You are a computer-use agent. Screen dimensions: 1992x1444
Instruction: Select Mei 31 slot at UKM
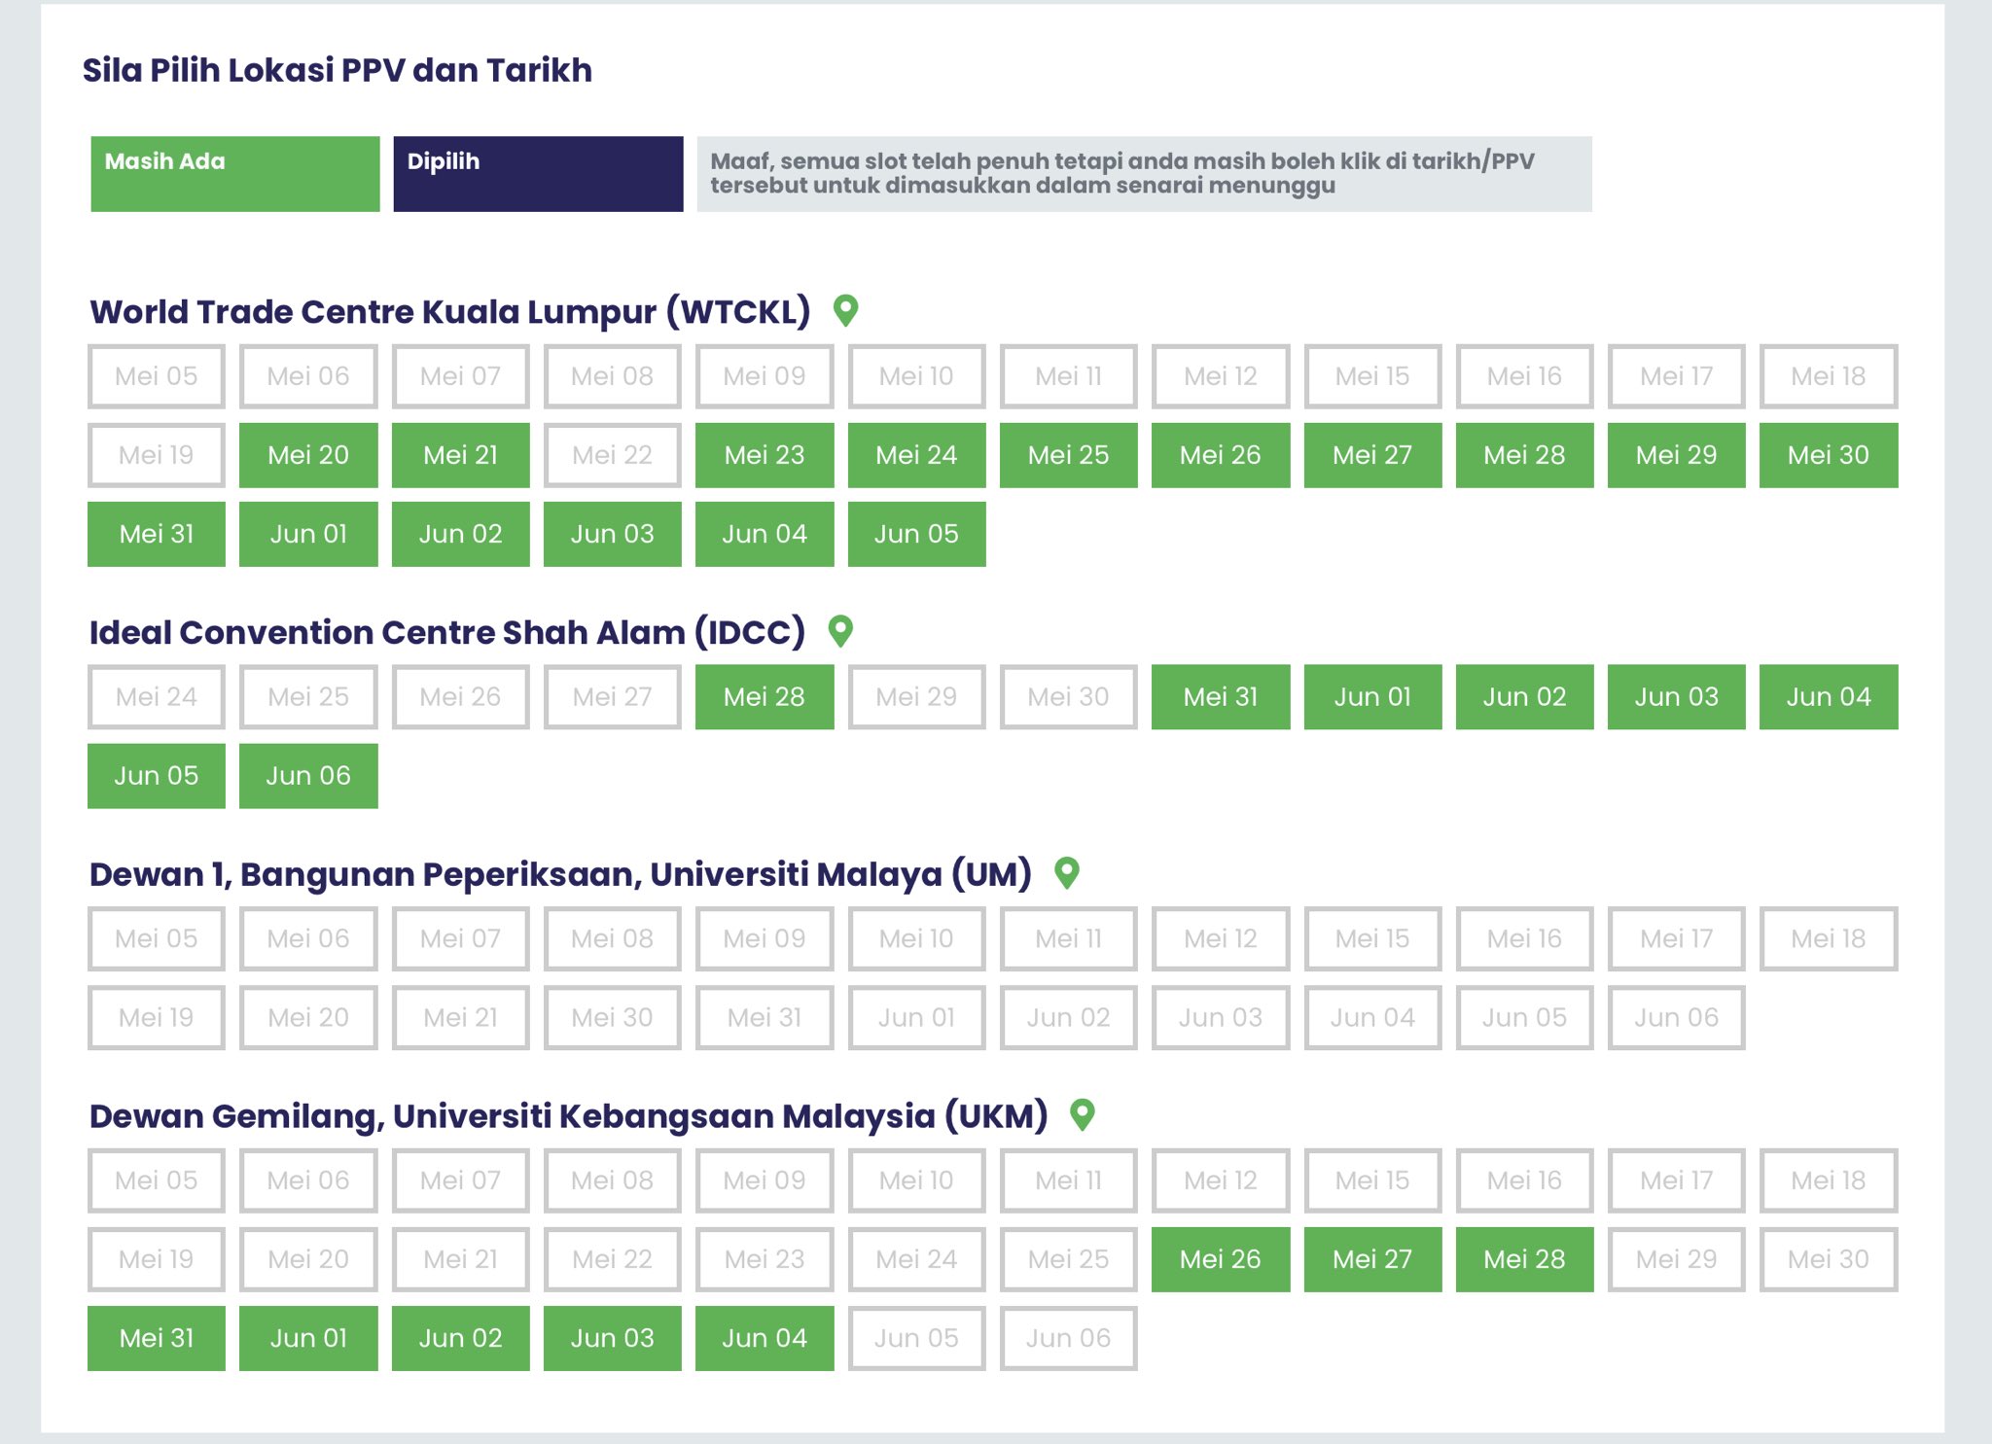pyautogui.click(x=157, y=1338)
